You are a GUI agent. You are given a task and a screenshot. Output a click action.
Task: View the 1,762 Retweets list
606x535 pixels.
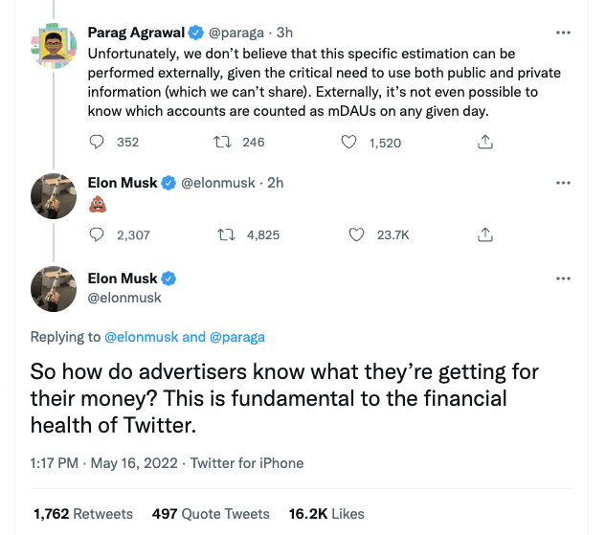83,514
